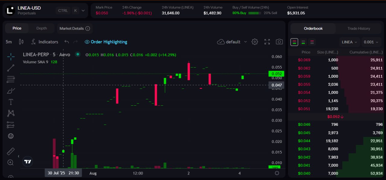Click the CTRL shortcut key button
The height and width of the screenshot is (180, 386).
pyautogui.click(x=63, y=11)
